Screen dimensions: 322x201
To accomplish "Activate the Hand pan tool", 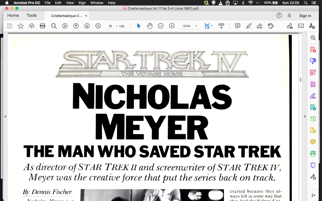I will [x=150, y=26].
